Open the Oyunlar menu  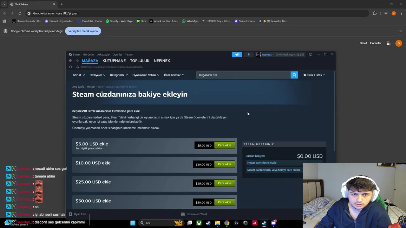click(117, 54)
